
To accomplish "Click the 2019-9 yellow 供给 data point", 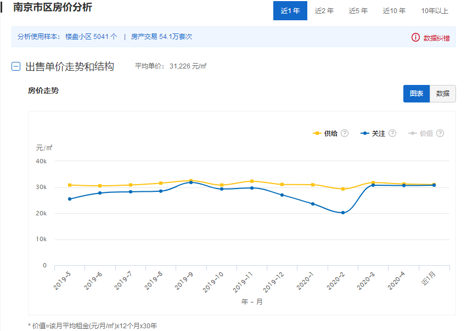I will click(191, 180).
